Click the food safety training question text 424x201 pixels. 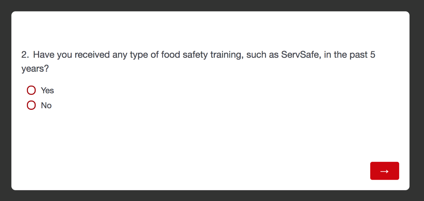[x=198, y=55]
